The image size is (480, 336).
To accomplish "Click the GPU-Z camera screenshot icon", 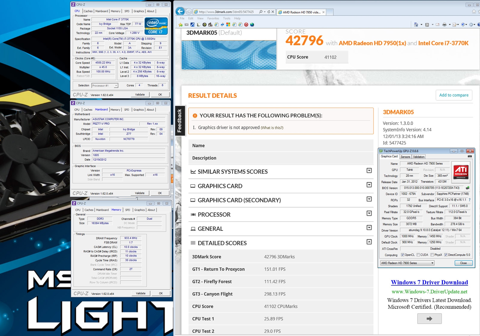I will 470,156.
